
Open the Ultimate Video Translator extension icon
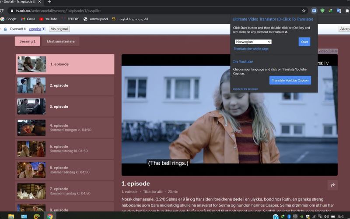click(314, 11)
